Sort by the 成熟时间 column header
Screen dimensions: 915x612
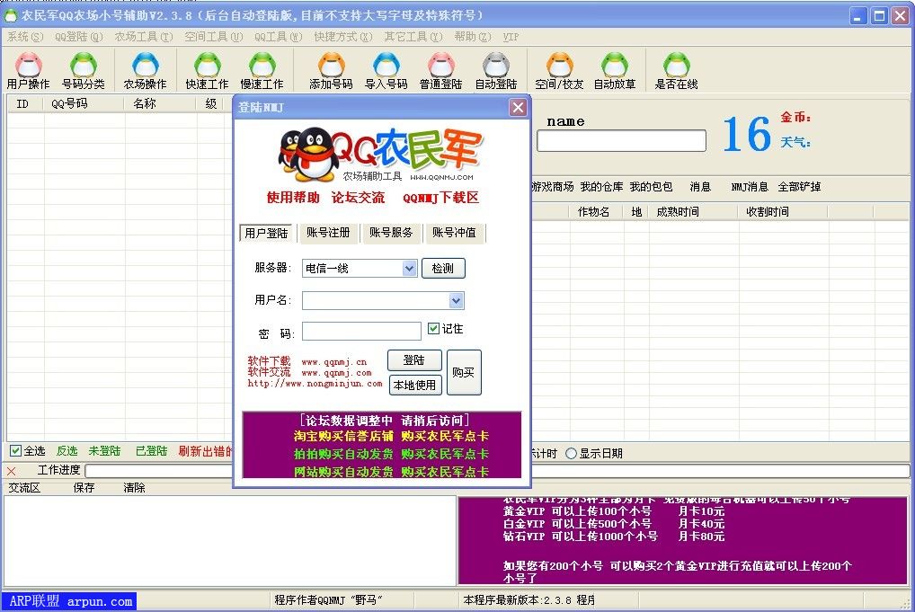693,212
